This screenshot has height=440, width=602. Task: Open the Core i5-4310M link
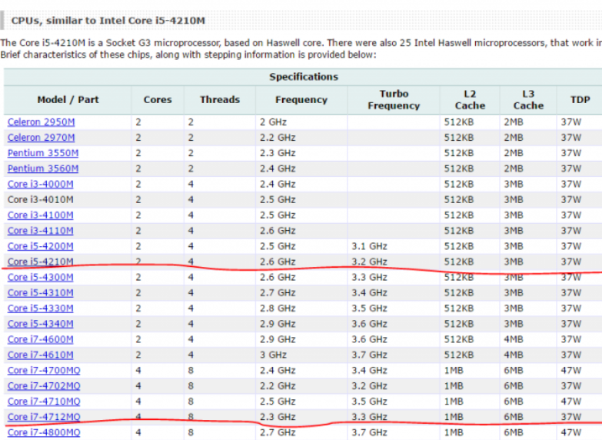pyautogui.click(x=40, y=293)
